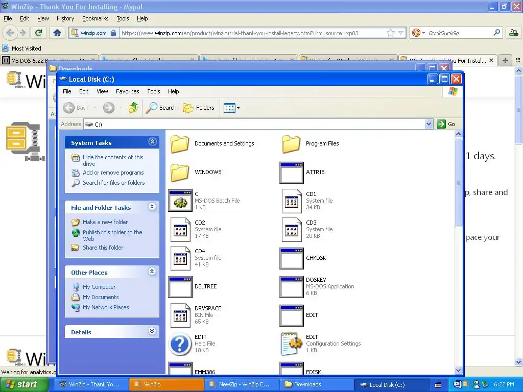This screenshot has width=523, height=392.
Task: Collapse the File and Folder Tasks panel
Action: tap(152, 207)
